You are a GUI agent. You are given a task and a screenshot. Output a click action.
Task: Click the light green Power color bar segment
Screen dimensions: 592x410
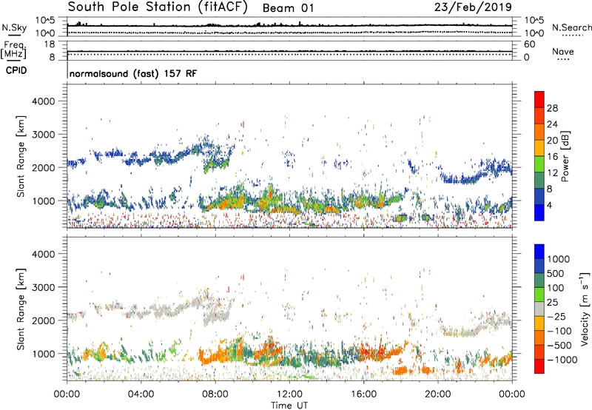pyautogui.click(x=539, y=164)
